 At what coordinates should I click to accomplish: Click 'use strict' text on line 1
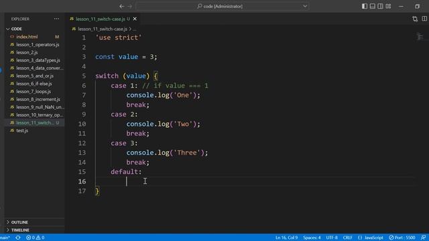coord(118,37)
